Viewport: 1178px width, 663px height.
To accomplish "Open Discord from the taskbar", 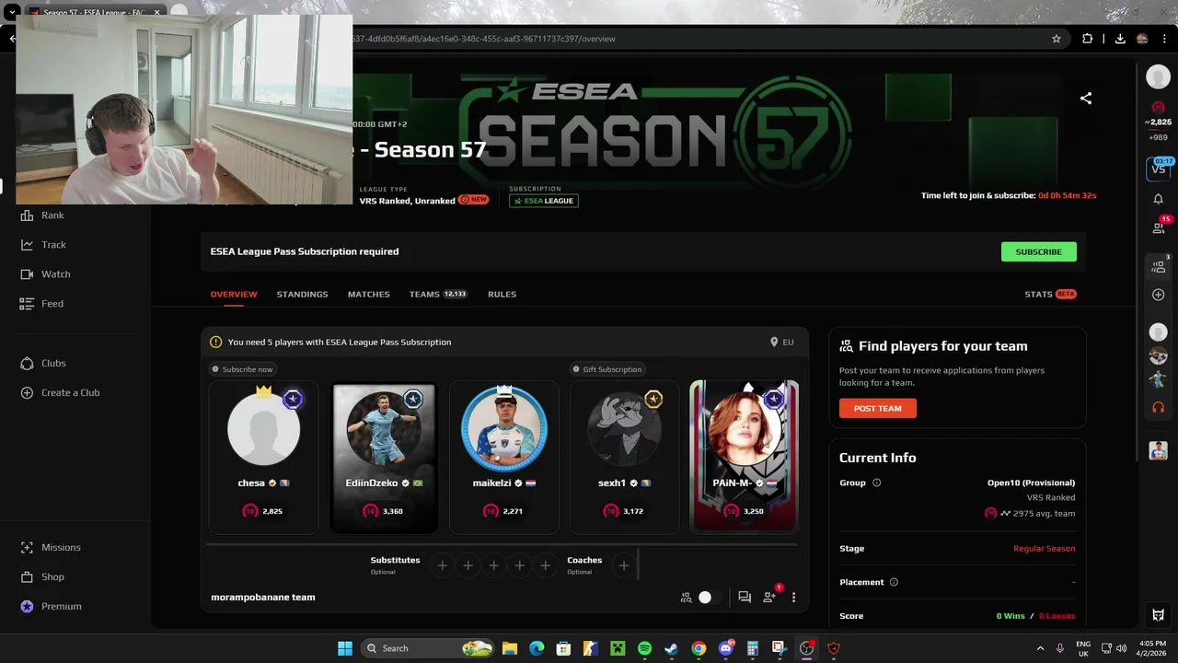I will (x=726, y=648).
